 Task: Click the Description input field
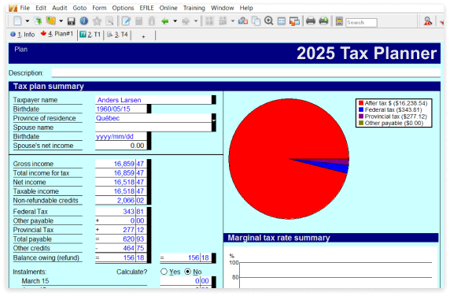click(x=246, y=72)
